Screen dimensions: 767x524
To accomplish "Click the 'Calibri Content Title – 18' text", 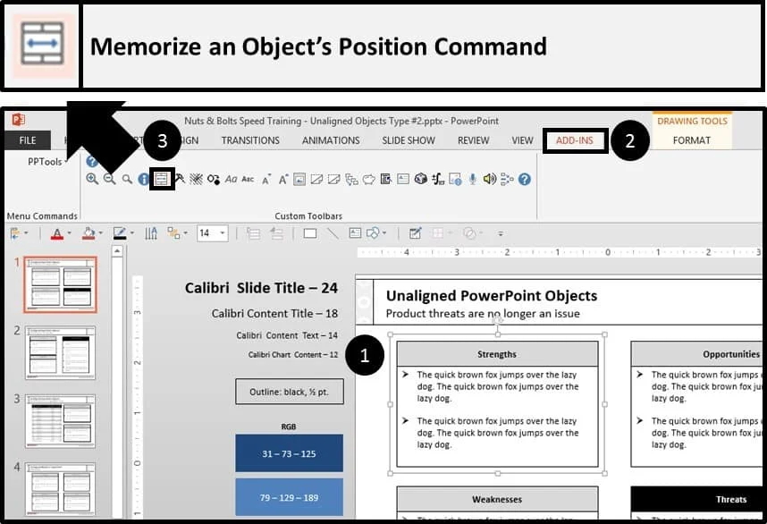I will pos(274,314).
